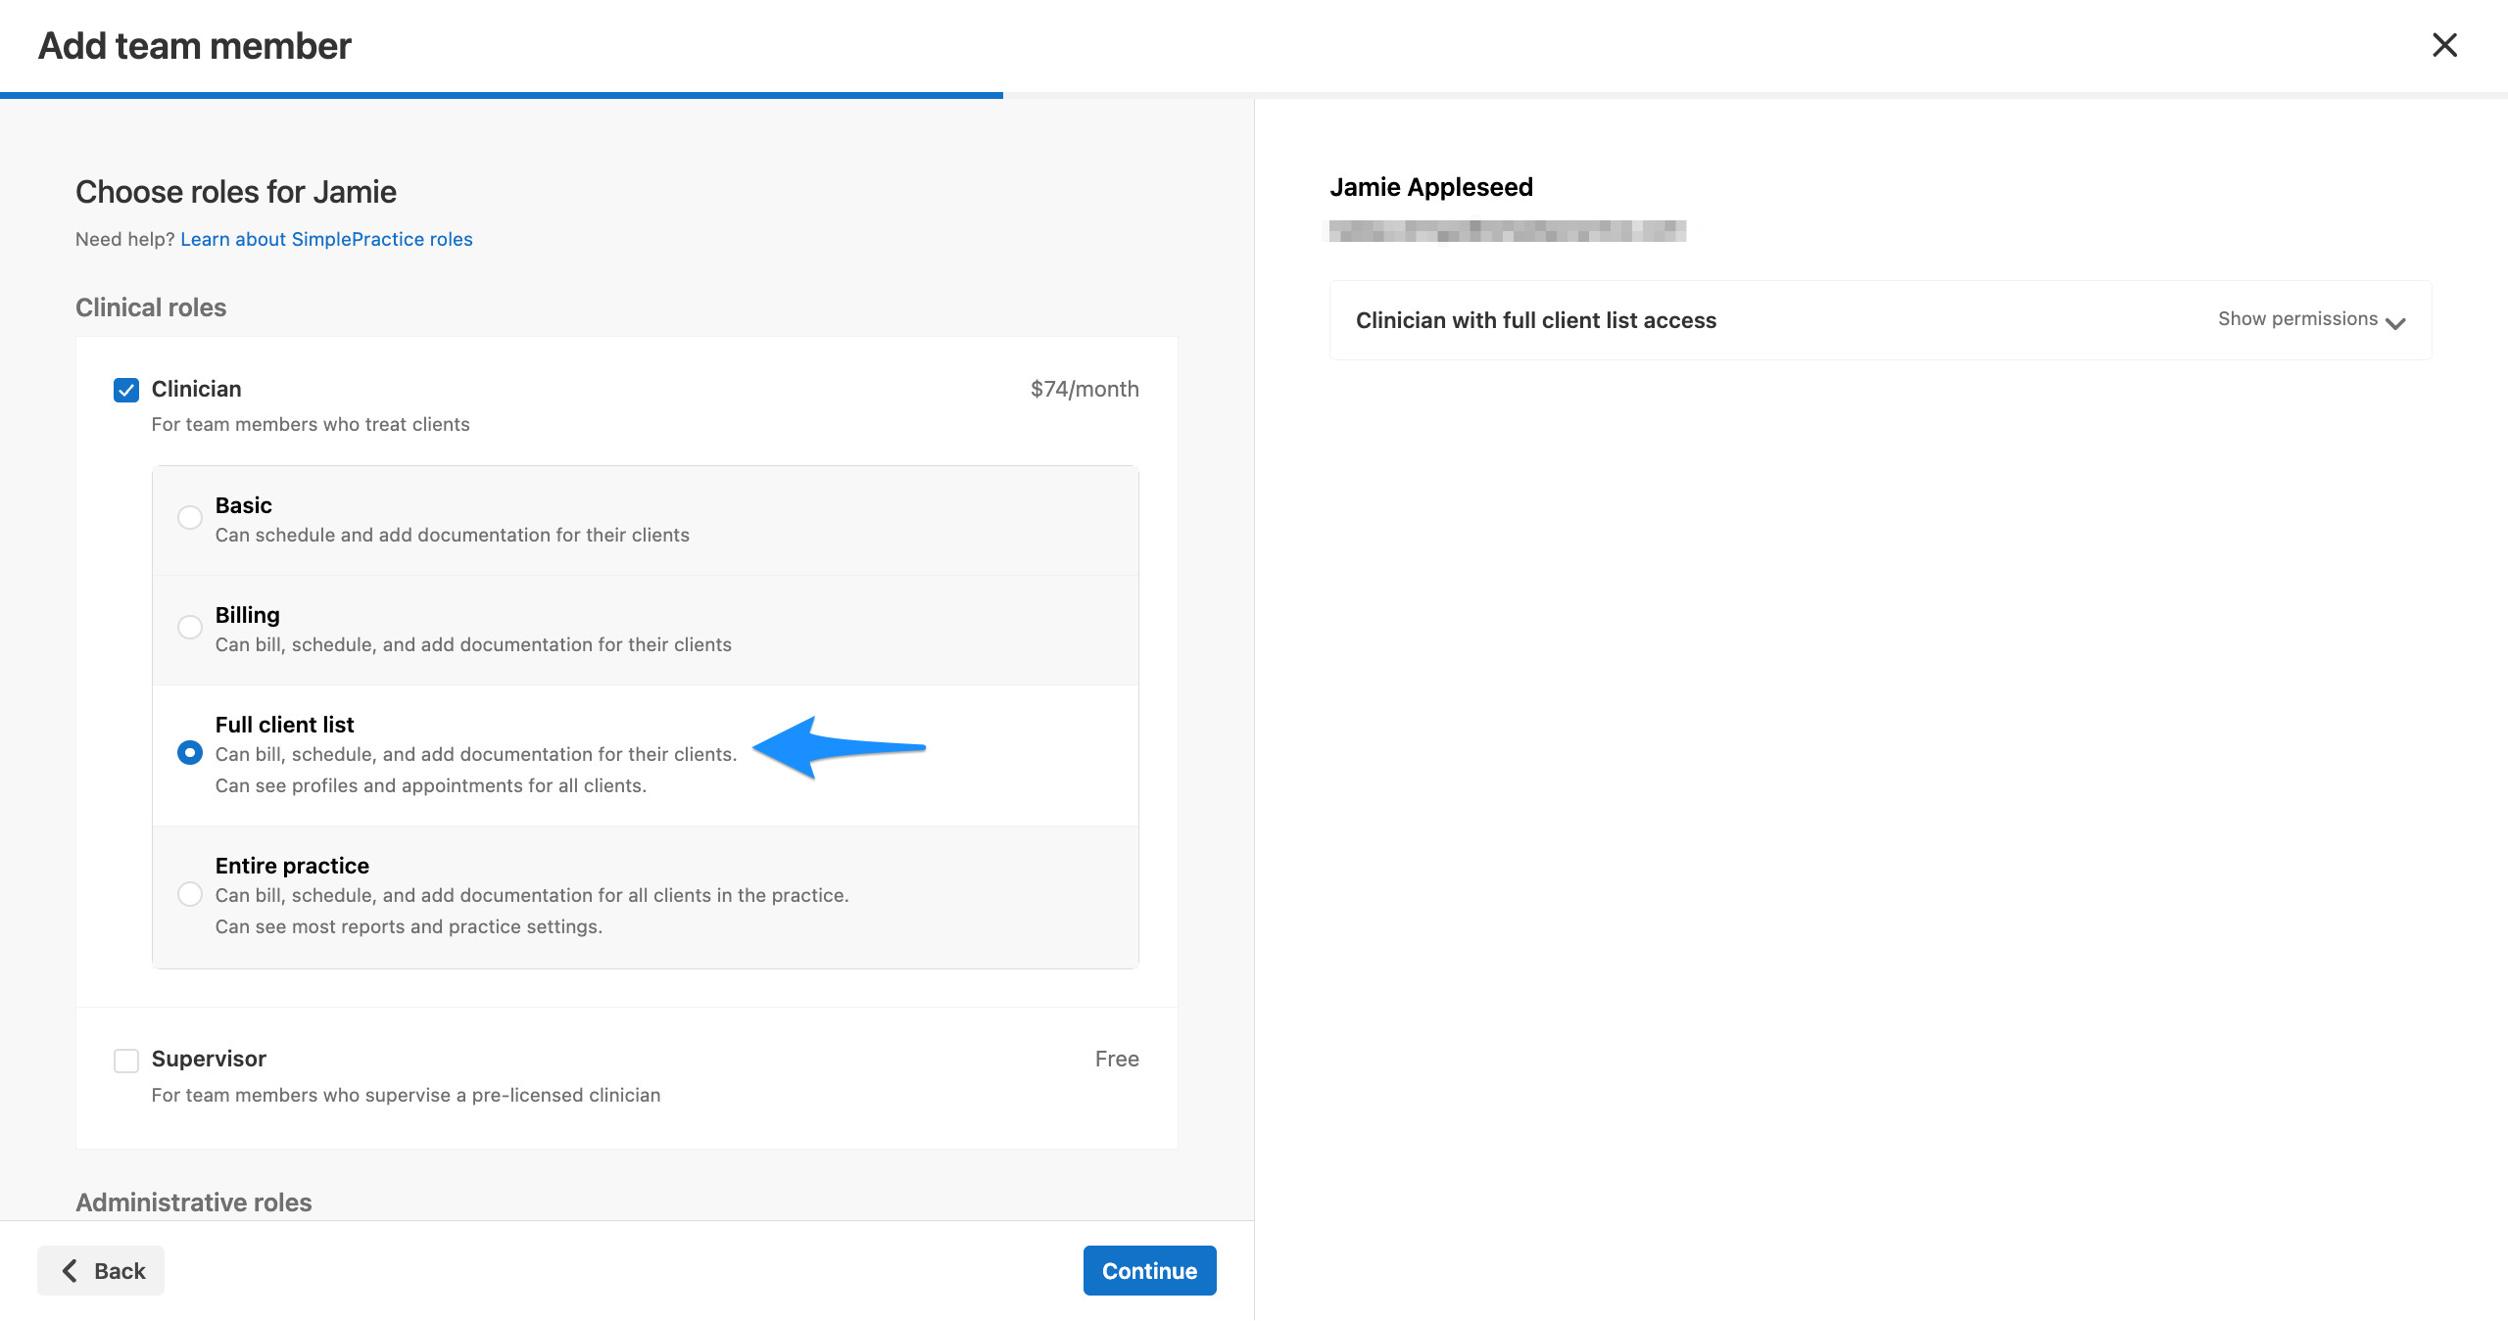Image resolution: width=2508 pixels, height=1321 pixels.
Task: Click 'Can see profiles and appointments for all clients' text
Action: [x=431, y=785]
